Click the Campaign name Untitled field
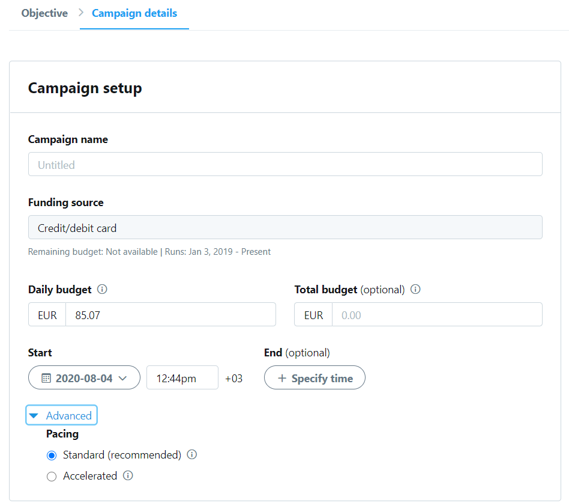Viewport: 569px width, 503px height. pos(285,164)
